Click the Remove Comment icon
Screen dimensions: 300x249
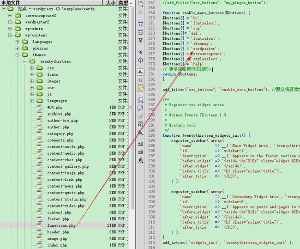[141, 108]
